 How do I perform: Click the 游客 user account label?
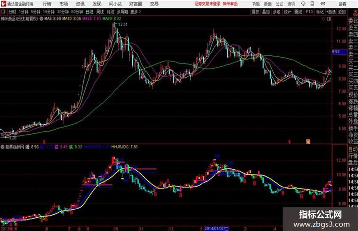coord(342,4)
